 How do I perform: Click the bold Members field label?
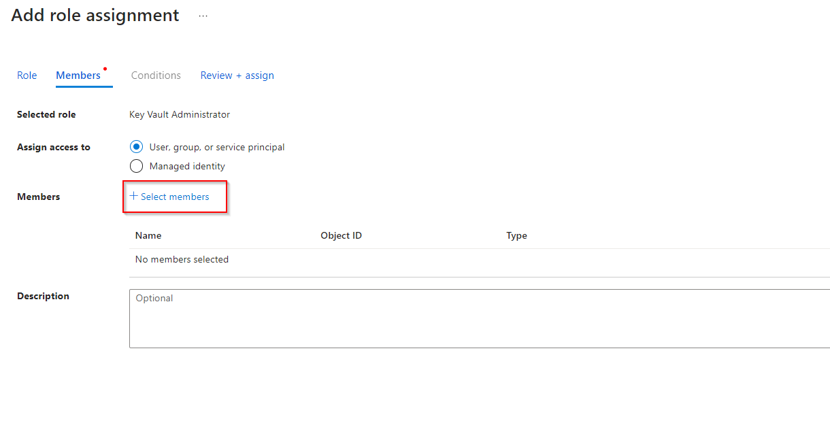[x=38, y=197]
